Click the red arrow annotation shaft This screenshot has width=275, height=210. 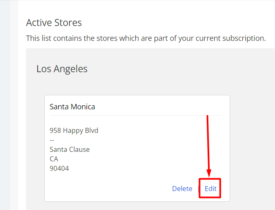click(208, 140)
